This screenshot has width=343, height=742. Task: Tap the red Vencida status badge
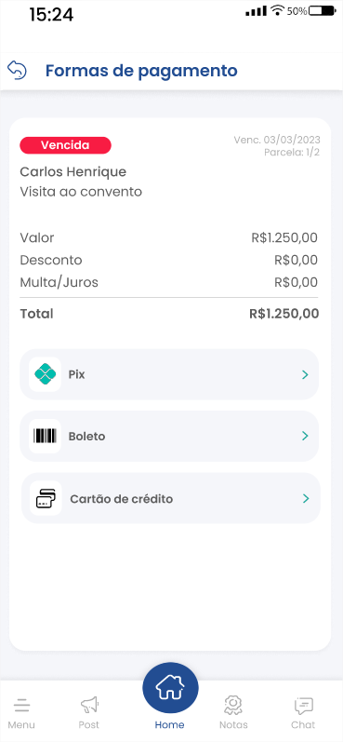click(65, 145)
